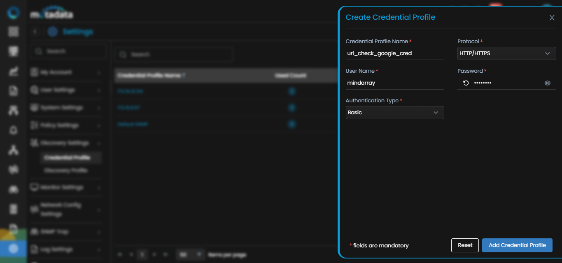Expand Policy Settings chevron in settings menu

[99, 126]
